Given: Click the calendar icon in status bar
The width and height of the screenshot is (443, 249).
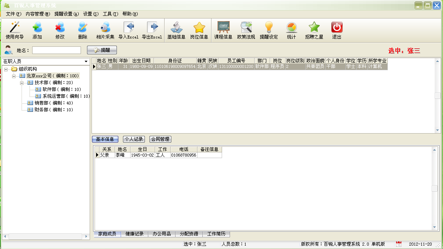Looking at the screenshot, I should point(399,244).
